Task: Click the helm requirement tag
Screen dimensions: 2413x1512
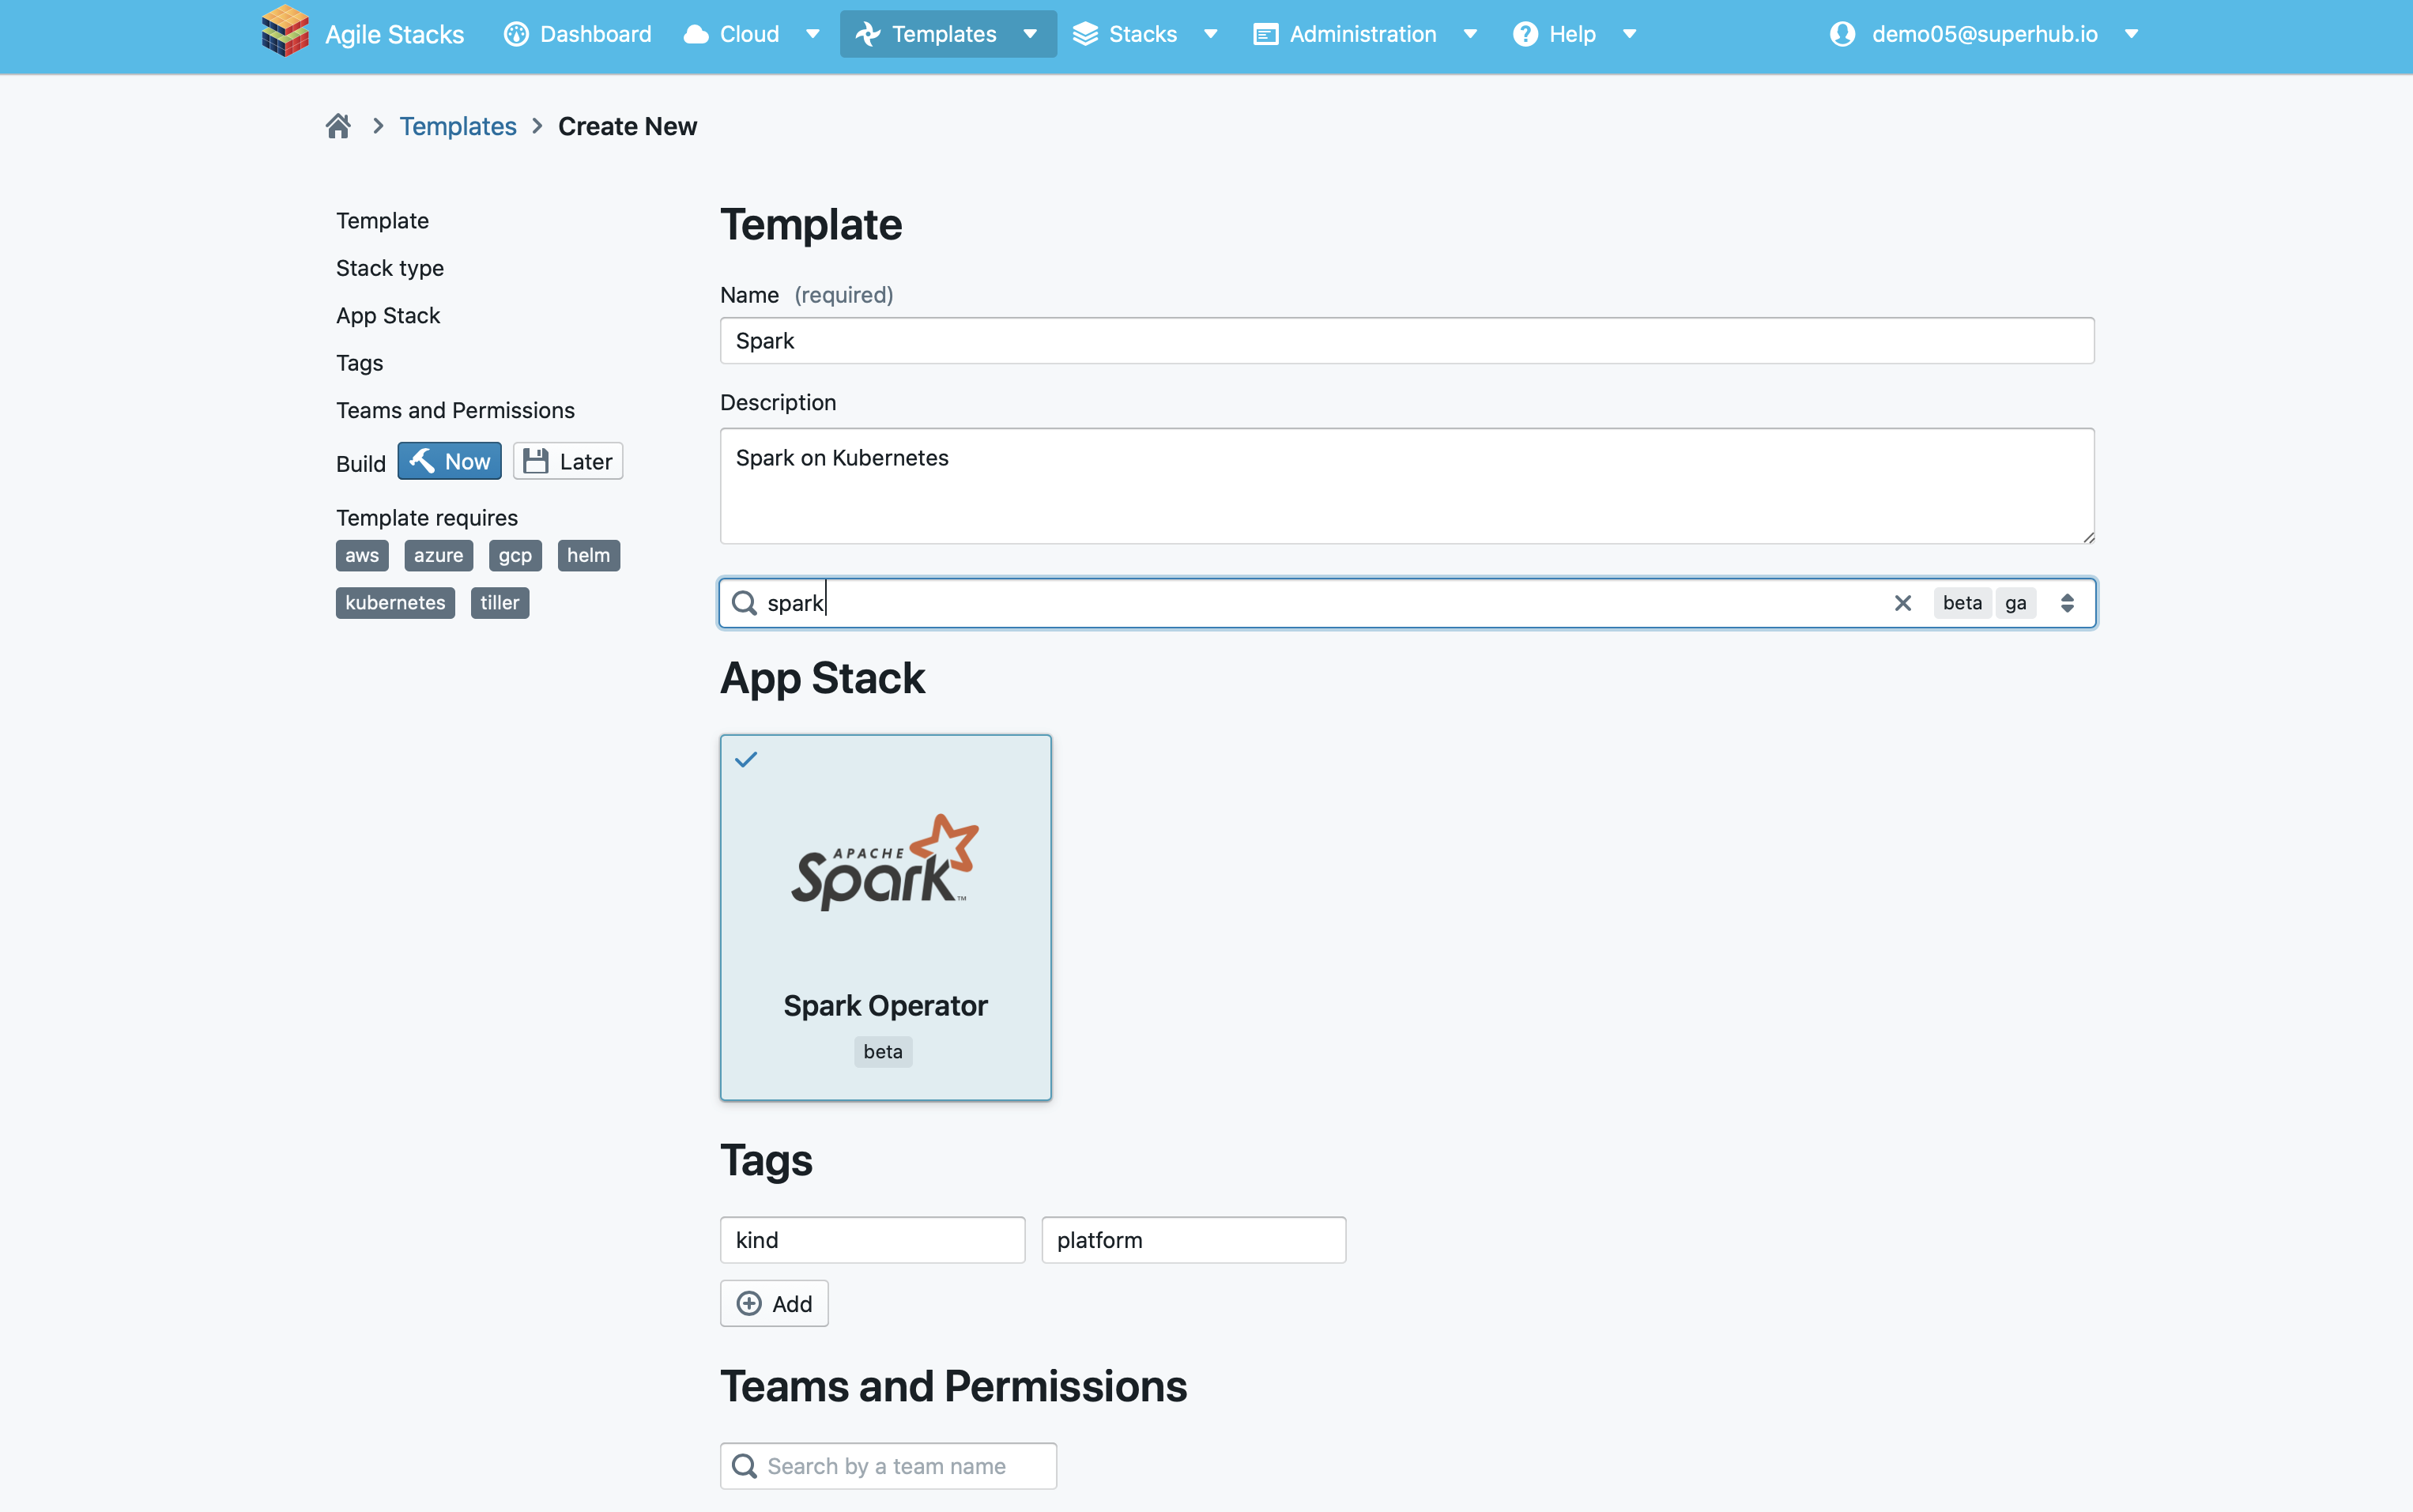Action: coord(588,555)
